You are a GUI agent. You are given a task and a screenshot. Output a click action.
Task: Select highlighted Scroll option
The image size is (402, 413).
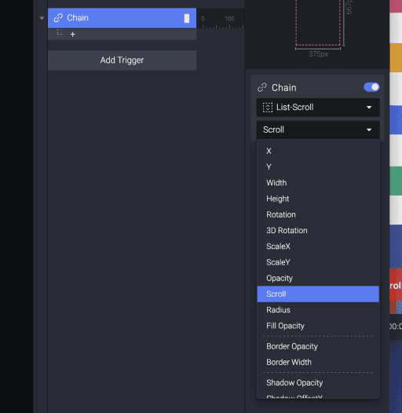(318, 294)
